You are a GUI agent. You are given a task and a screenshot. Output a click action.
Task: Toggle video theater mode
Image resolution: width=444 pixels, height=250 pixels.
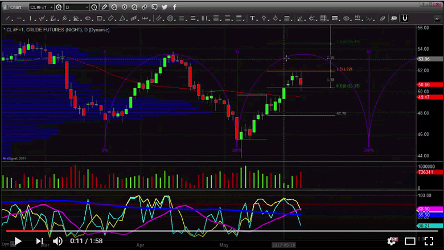410,241
